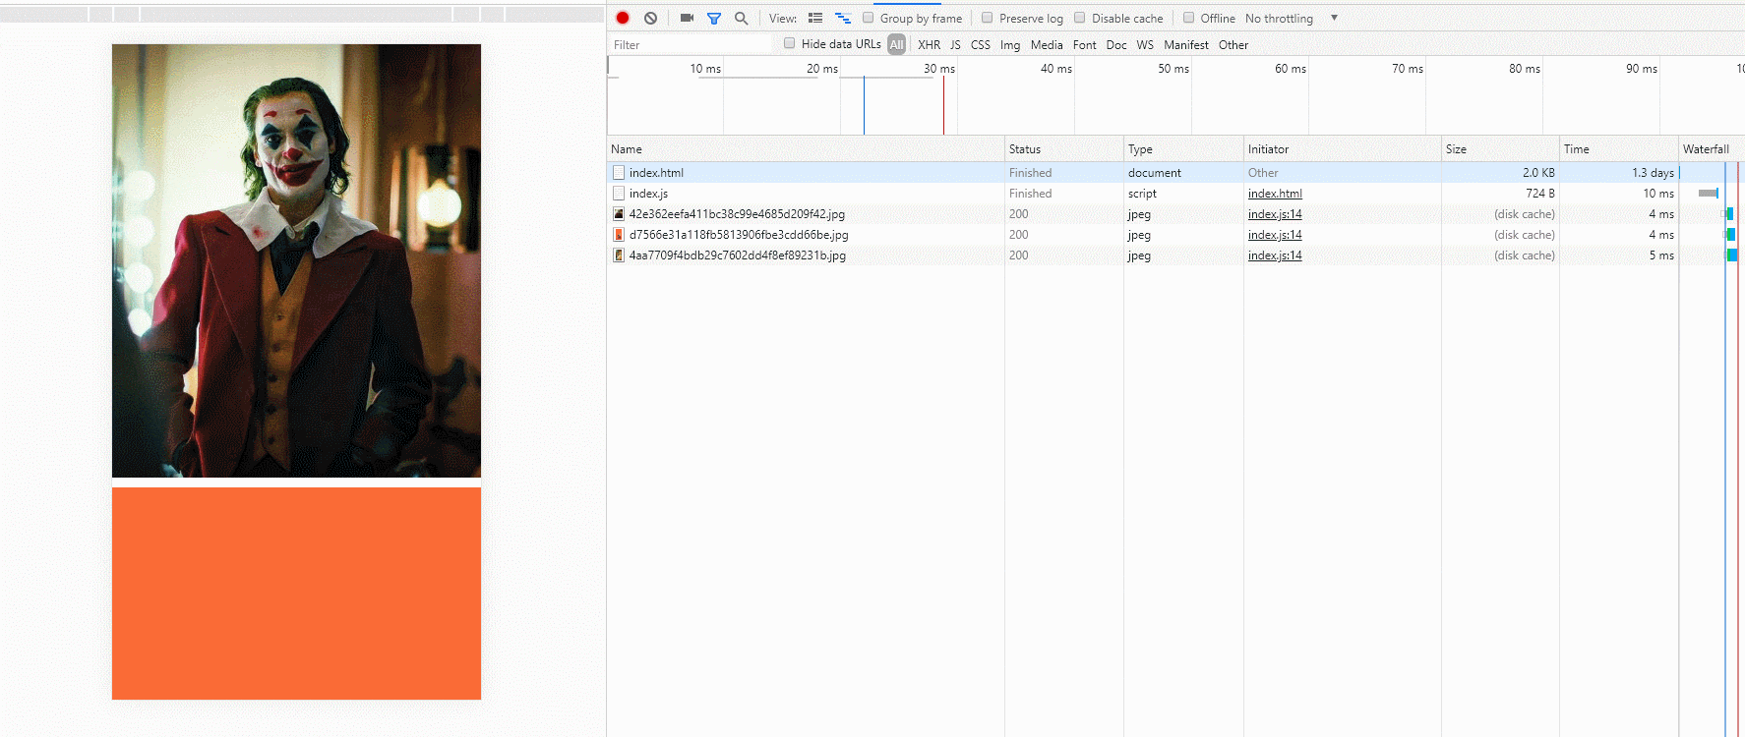Viewport: 1745px width, 737px height.
Task: Toggle the Offline checkbox
Action: click(1188, 18)
